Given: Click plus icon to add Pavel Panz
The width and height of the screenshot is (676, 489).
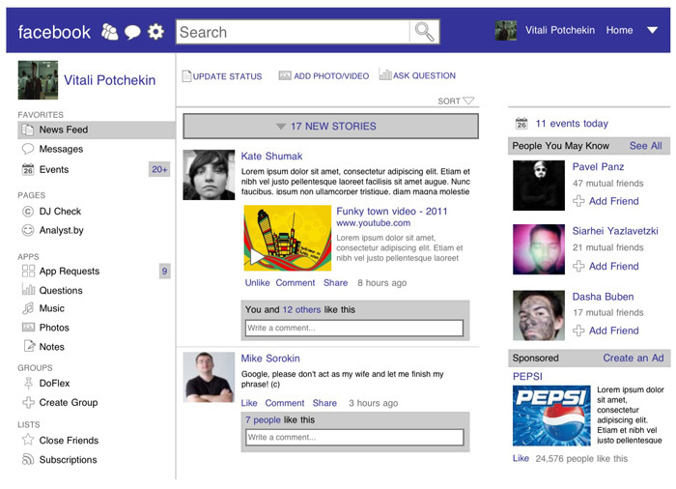Looking at the screenshot, I should click(x=578, y=201).
